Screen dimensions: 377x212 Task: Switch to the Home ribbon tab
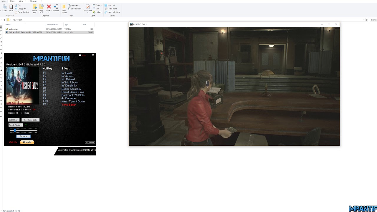(3, 1)
